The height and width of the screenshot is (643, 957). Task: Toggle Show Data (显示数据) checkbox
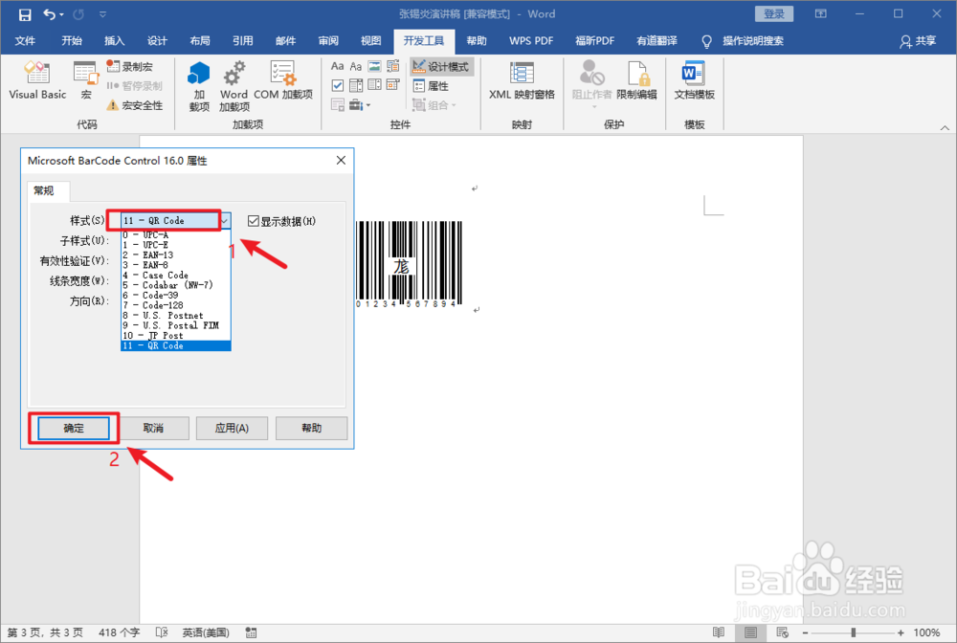click(254, 221)
